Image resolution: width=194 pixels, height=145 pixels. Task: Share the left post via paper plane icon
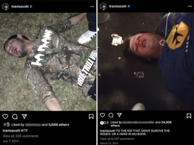24,116
